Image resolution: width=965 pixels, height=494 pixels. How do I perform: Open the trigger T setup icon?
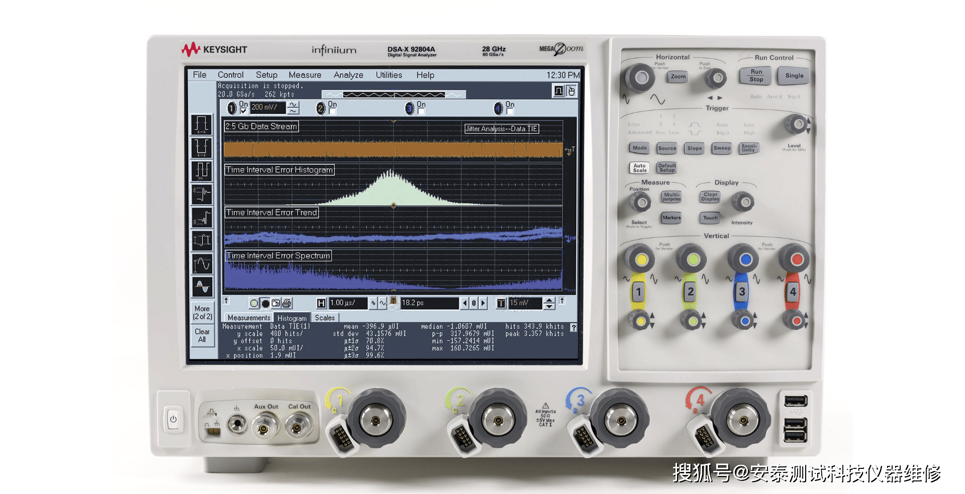click(501, 303)
